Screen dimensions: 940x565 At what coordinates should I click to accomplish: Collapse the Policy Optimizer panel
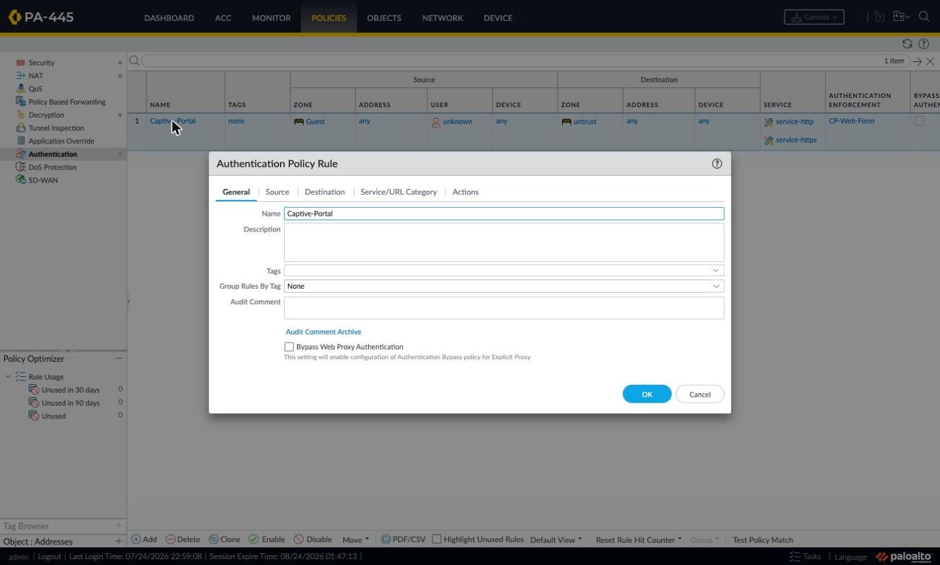pyautogui.click(x=118, y=358)
